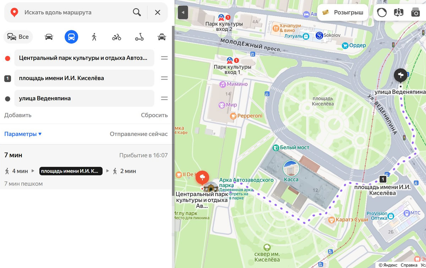
Task: Switch to public transport bus mode
Action: pyautogui.click(x=71, y=37)
